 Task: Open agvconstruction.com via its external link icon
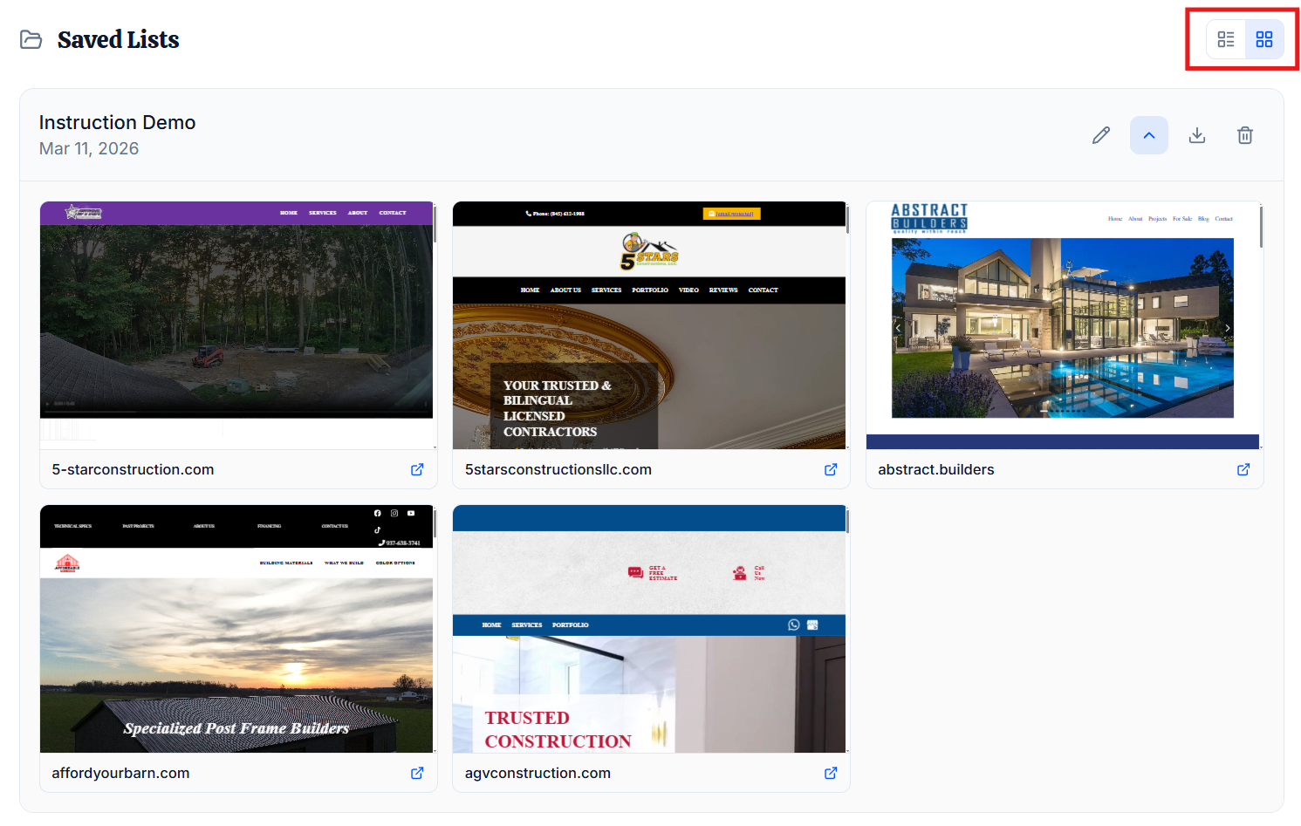[830, 773]
